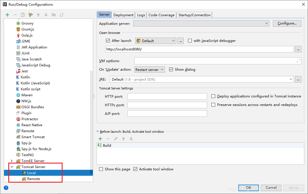Collapse the Tomcat Server node
308x194 pixels.
[12, 167]
